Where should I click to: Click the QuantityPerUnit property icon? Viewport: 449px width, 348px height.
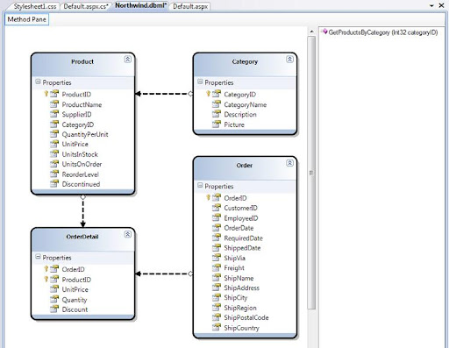coord(54,134)
